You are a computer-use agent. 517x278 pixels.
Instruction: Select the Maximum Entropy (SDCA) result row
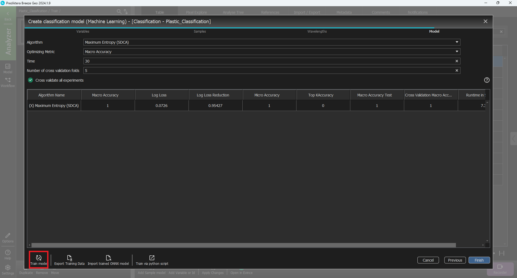point(54,106)
